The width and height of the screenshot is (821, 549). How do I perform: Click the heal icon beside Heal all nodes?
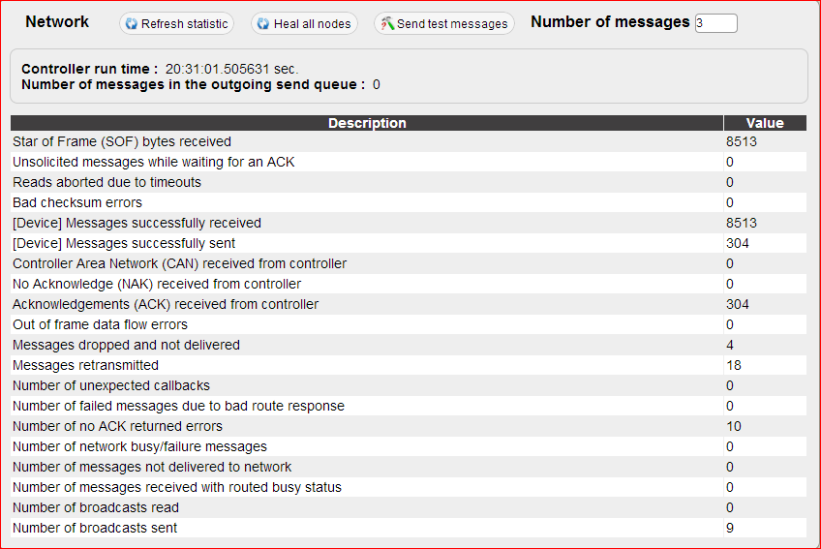263,23
